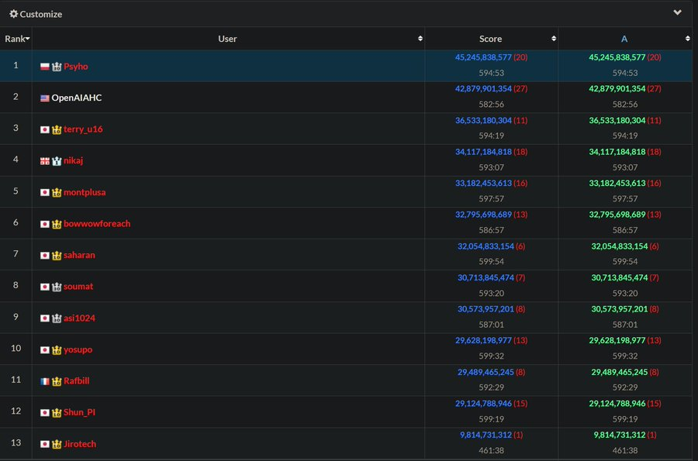
Task: Open problem A column link
Action: coord(624,39)
